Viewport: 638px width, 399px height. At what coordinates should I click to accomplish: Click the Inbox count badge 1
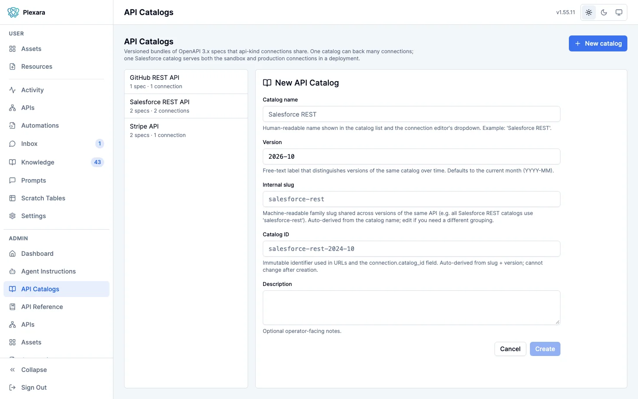point(100,144)
